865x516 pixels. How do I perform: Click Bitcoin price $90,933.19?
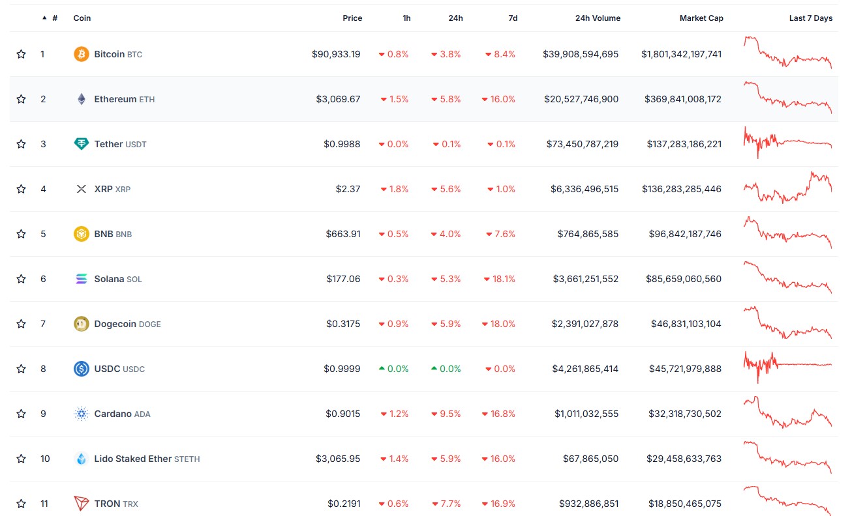pyautogui.click(x=336, y=54)
